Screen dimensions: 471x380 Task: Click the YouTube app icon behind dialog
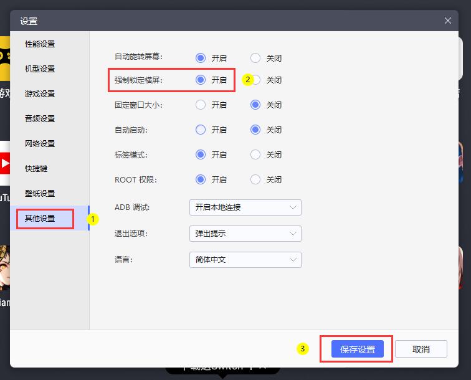point(4,164)
